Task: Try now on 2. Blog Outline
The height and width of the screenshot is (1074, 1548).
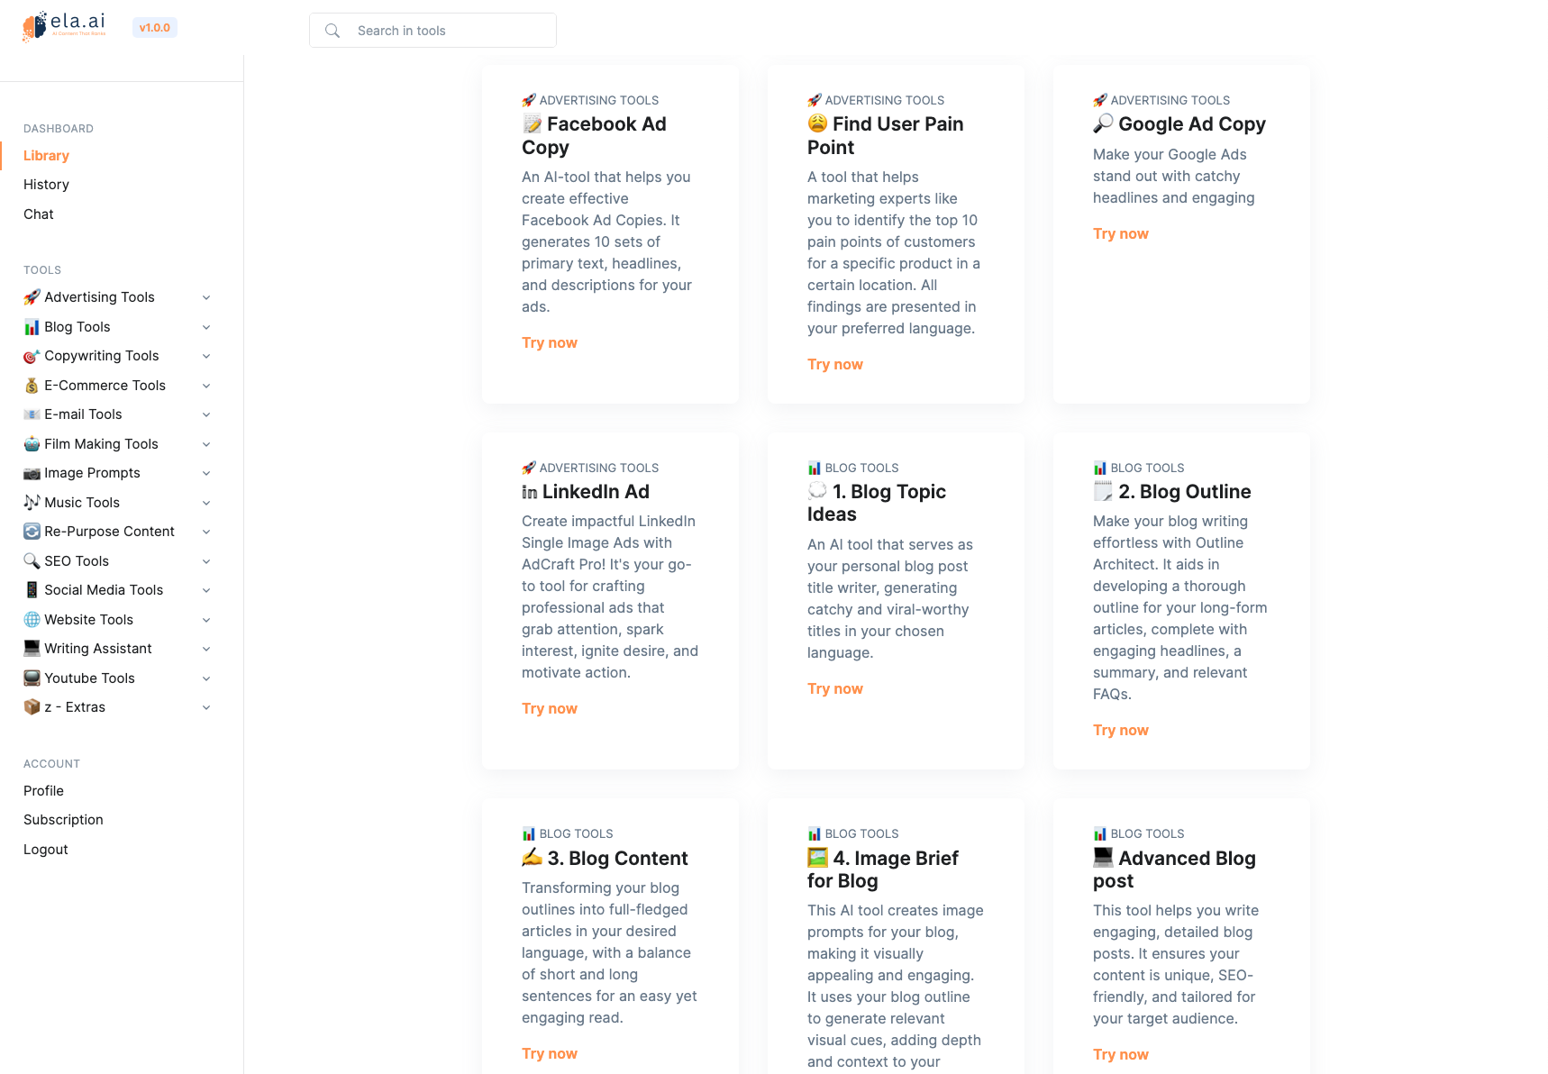Action: 1121,731
